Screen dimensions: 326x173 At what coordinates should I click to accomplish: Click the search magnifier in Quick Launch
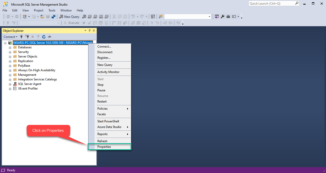297,3
